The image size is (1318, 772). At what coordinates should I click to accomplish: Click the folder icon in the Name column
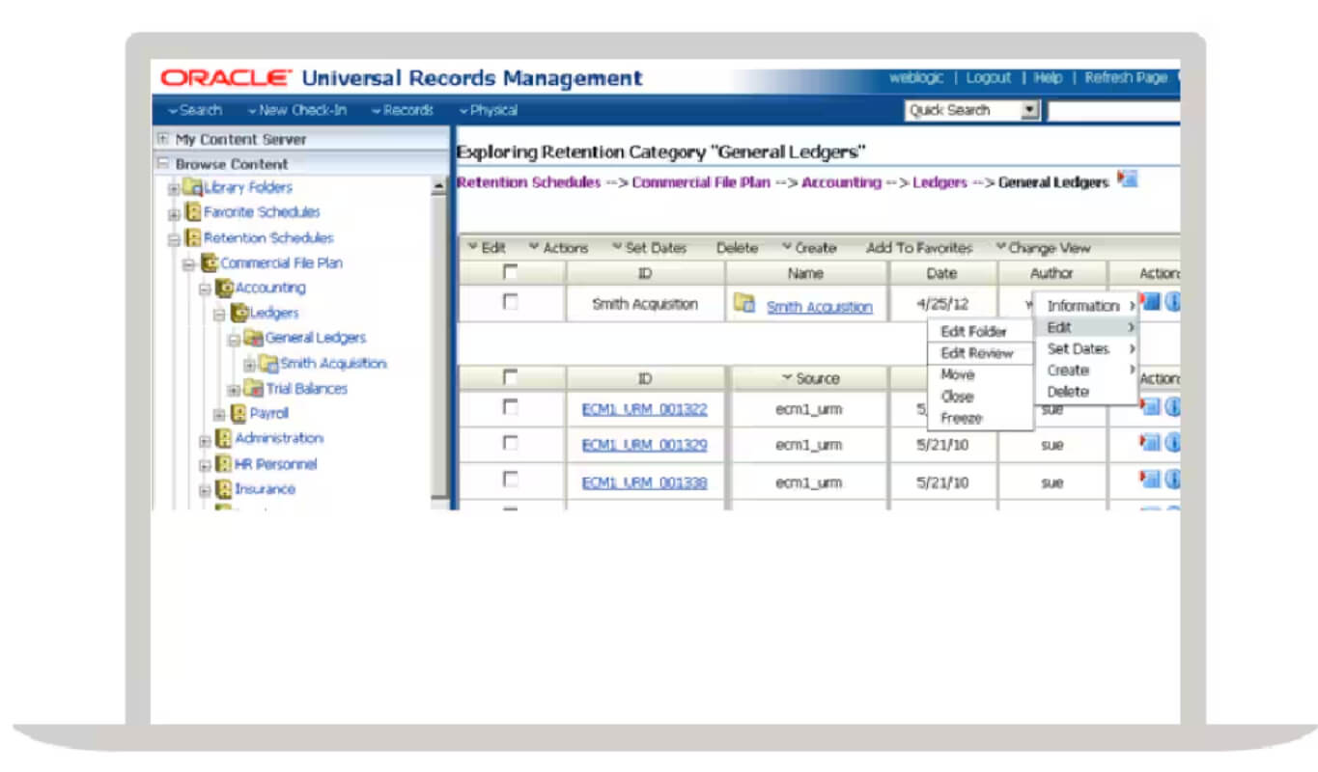(743, 303)
